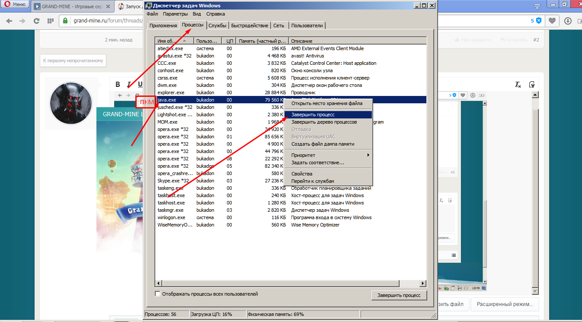Click Opera back navigation arrow
Image resolution: width=582 pixels, height=322 pixels.
point(10,21)
